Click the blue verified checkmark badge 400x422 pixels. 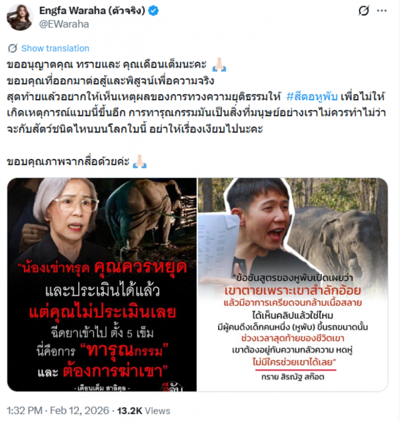pos(153,11)
